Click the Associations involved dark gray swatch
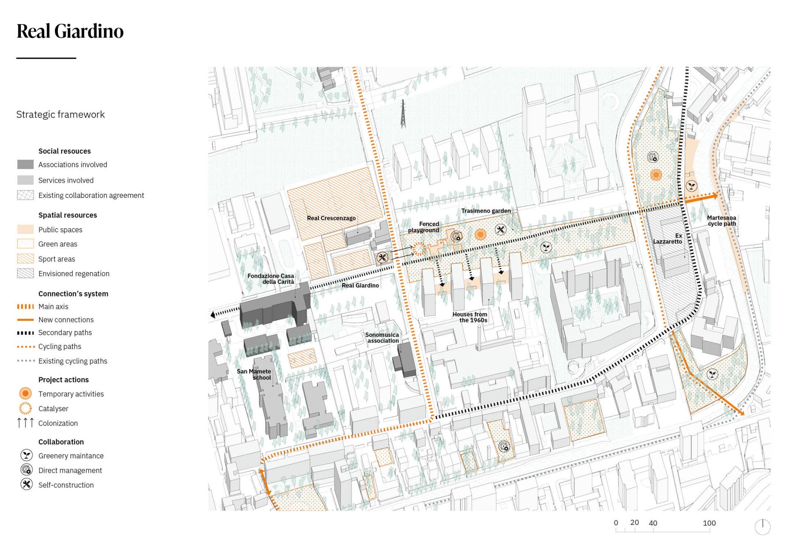This screenshot has width=787, height=556. 25,164
